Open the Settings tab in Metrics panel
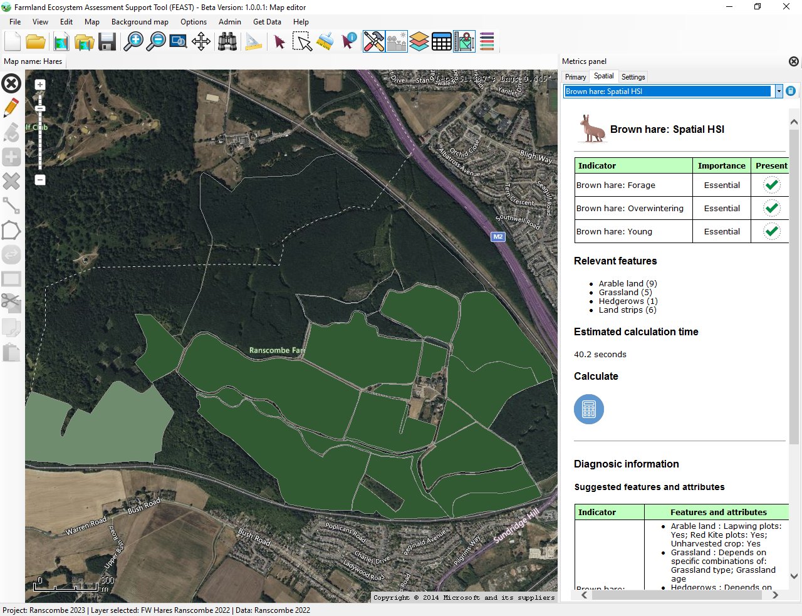Image resolution: width=802 pixels, height=616 pixels. 633,77
